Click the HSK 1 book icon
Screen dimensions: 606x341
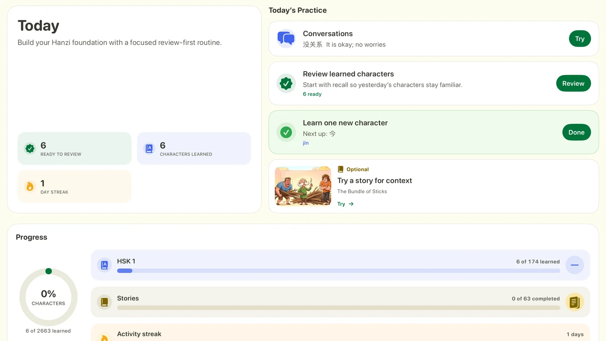(105, 265)
